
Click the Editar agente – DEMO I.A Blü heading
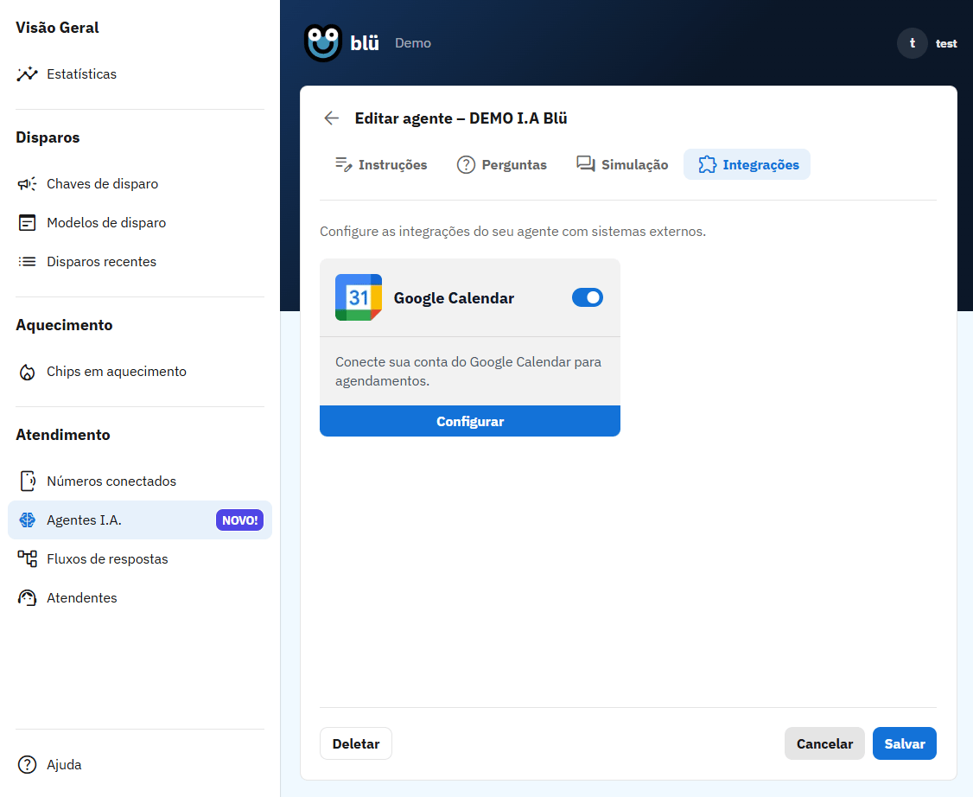coord(461,118)
